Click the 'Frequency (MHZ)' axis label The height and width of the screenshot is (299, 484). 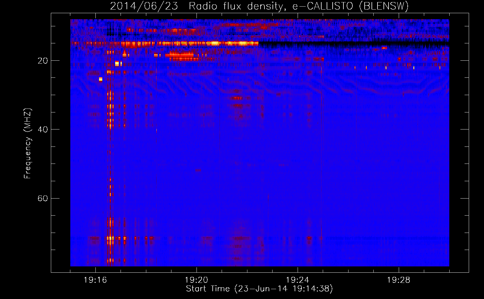[28, 144]
